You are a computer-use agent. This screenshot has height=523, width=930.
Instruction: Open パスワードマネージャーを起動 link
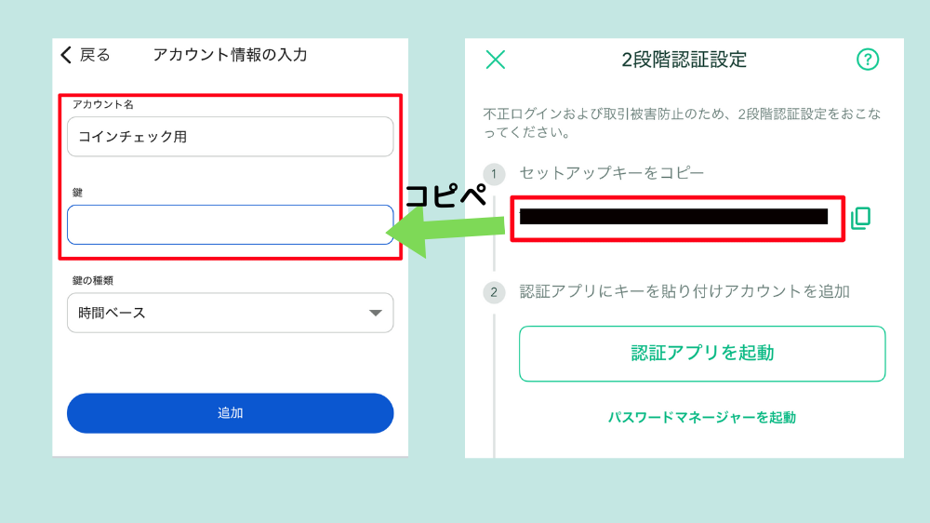(701, 417)
